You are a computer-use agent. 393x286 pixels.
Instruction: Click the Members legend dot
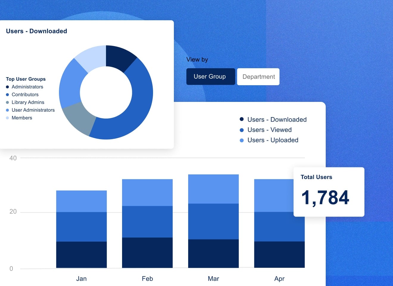(7, 118)
